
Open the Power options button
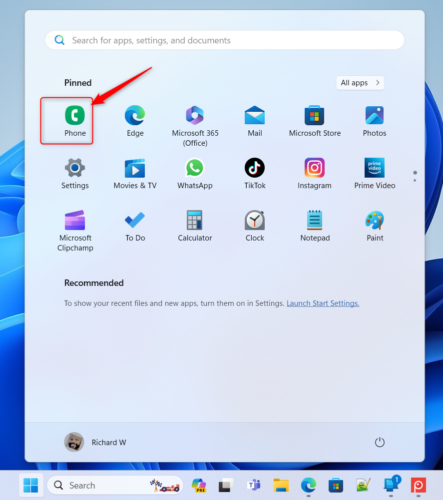tap(380, 442)
